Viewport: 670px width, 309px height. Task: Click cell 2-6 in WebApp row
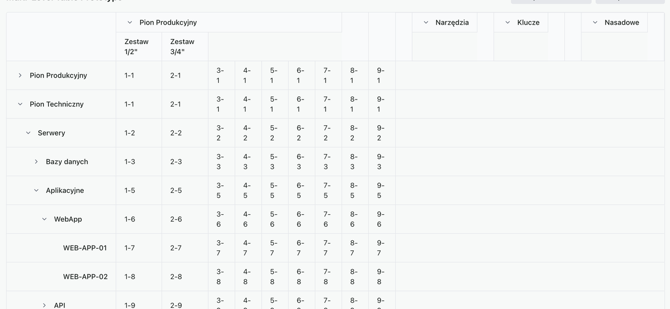point(185,219)
